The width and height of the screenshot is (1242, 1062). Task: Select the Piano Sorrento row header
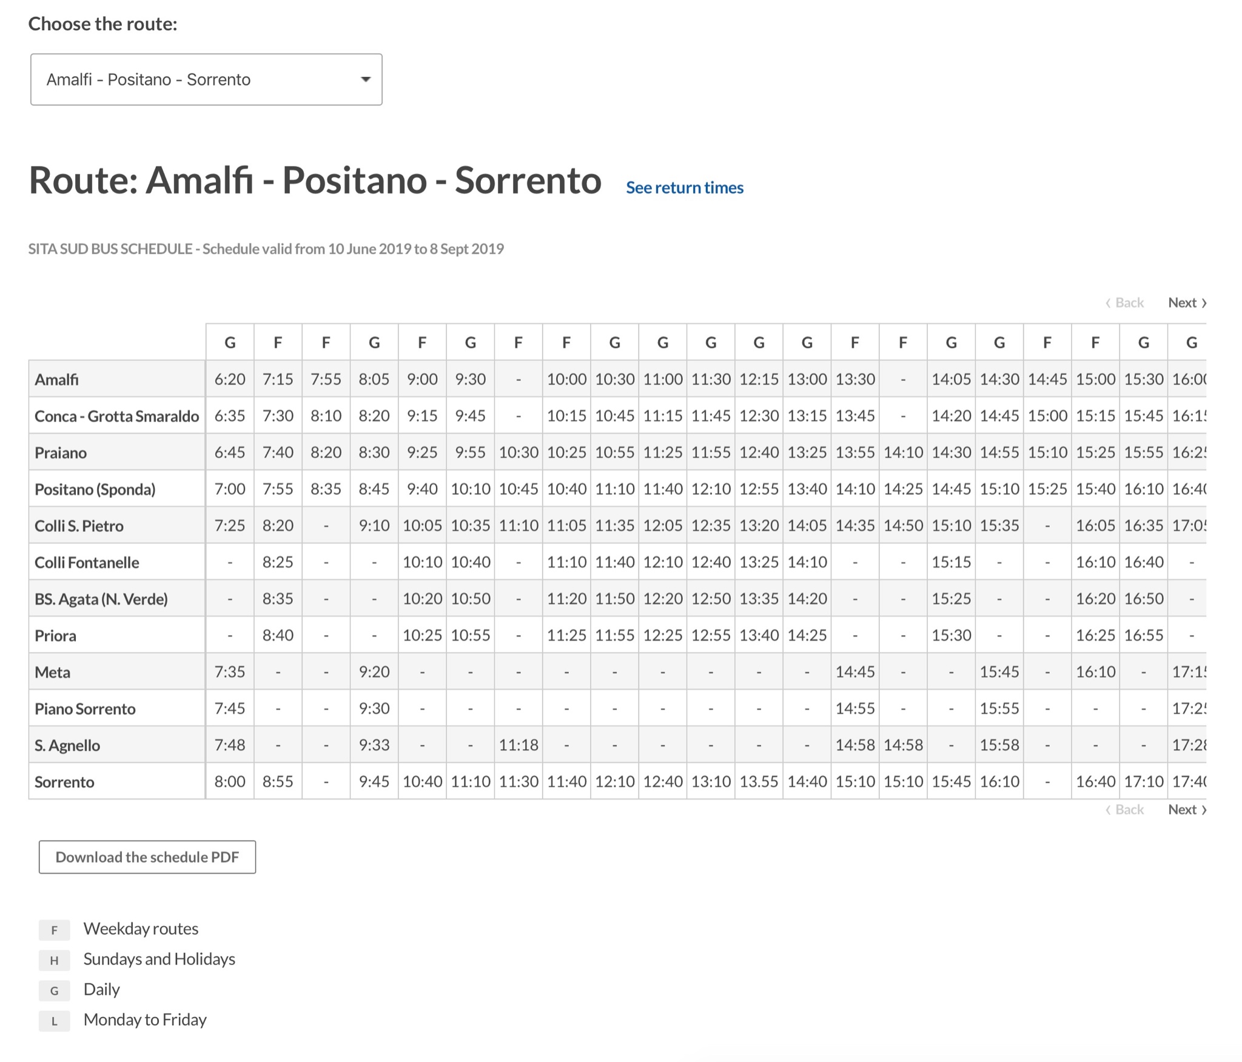click(x=117, y=708)
